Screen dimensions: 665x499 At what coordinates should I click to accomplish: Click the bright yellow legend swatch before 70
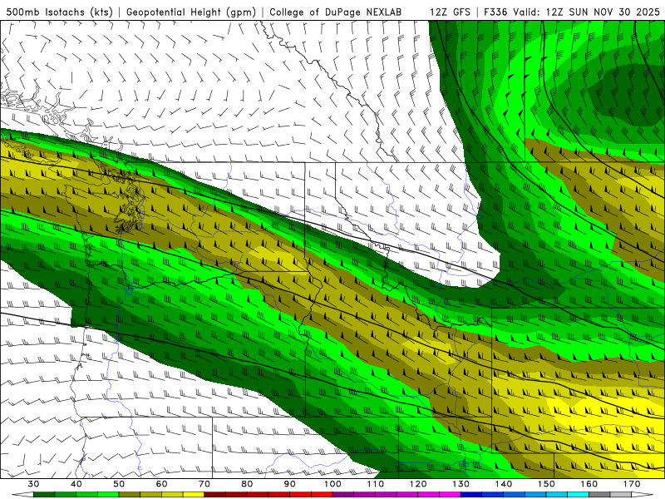point(194,495)
